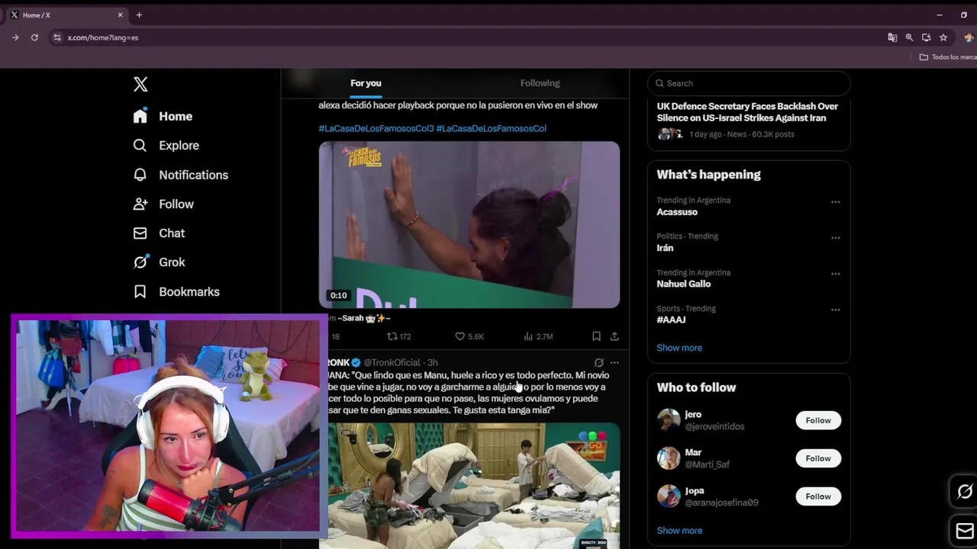
Task: Open Notifications in the sidebar
Action: point(180,175)
